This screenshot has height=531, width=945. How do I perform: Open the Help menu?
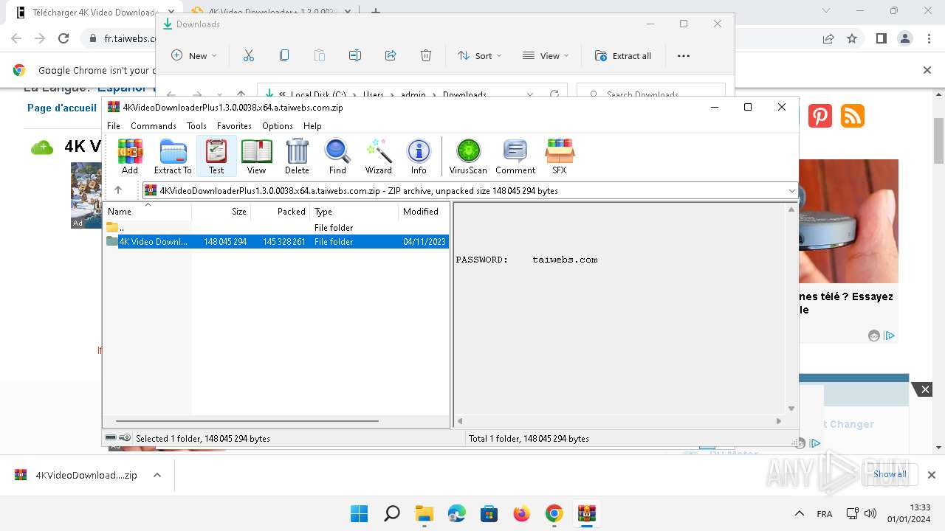coord(312,126)
